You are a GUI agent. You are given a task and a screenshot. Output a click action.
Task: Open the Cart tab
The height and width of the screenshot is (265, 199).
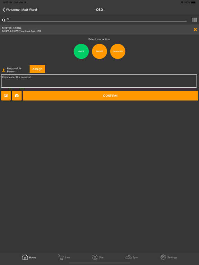[x=64, y=257]
